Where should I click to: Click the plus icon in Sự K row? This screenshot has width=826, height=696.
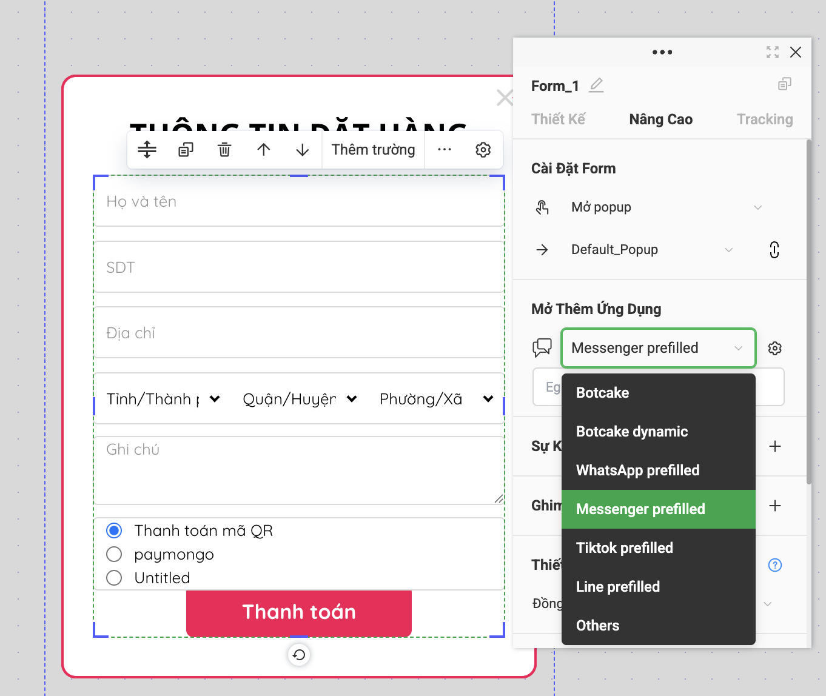pyautogui.click(x=774, y=446)
